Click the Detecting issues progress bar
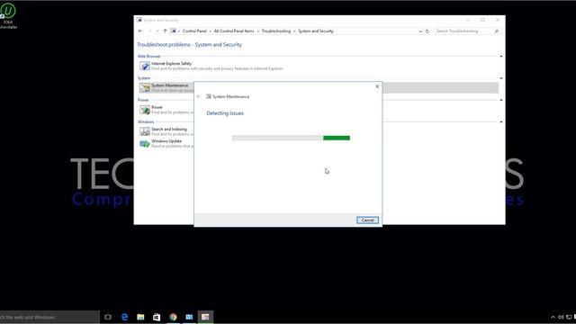576x324 pixels. point(291,138)
